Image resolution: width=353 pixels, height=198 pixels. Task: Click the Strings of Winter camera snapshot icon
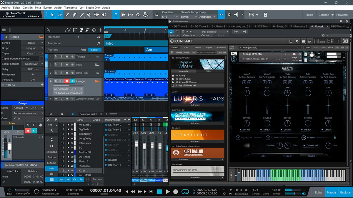click(x=294, y=54)
